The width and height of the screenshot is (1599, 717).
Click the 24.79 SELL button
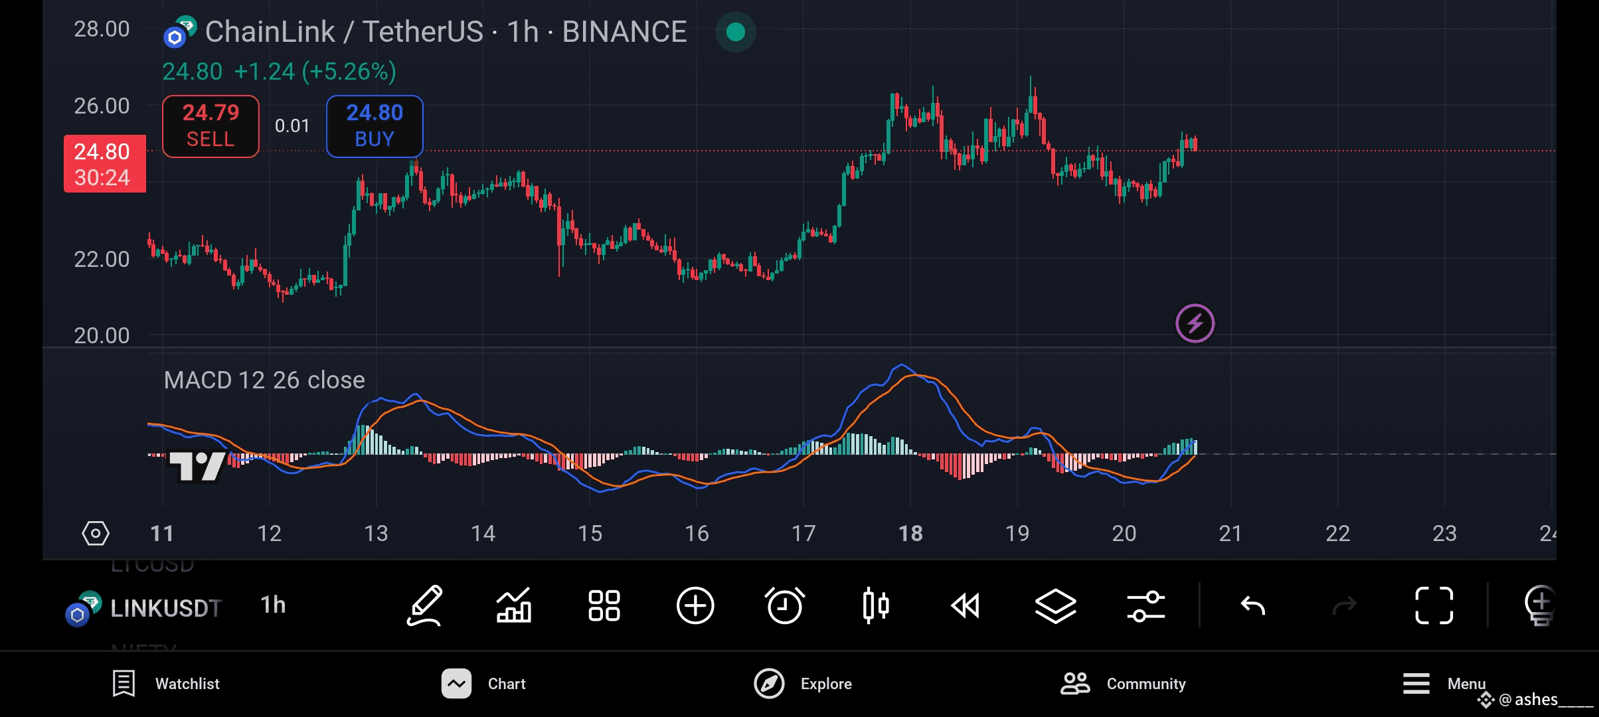pyautogui.click(x=210, y=126)
